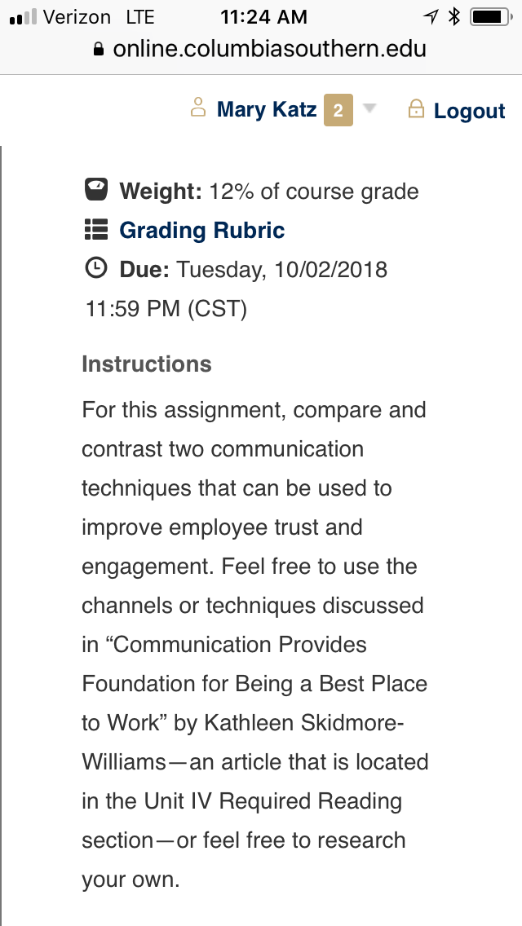The width and height of the screenshot is (522, 926).
Task: Tap the grading rubric list icon
Action: point(95,230)
